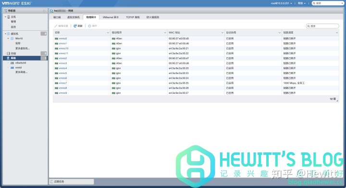Image resolution: width=346 pixels, height=188 pixels.
Task: Open the 自动协商 column dropdown arrow
Action: coord(279,33)
